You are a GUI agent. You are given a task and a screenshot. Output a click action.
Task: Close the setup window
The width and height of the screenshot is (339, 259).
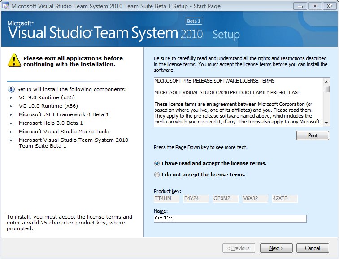tap(330, 6)
